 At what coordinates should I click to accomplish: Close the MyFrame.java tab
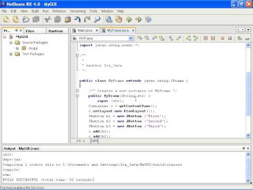133,31
